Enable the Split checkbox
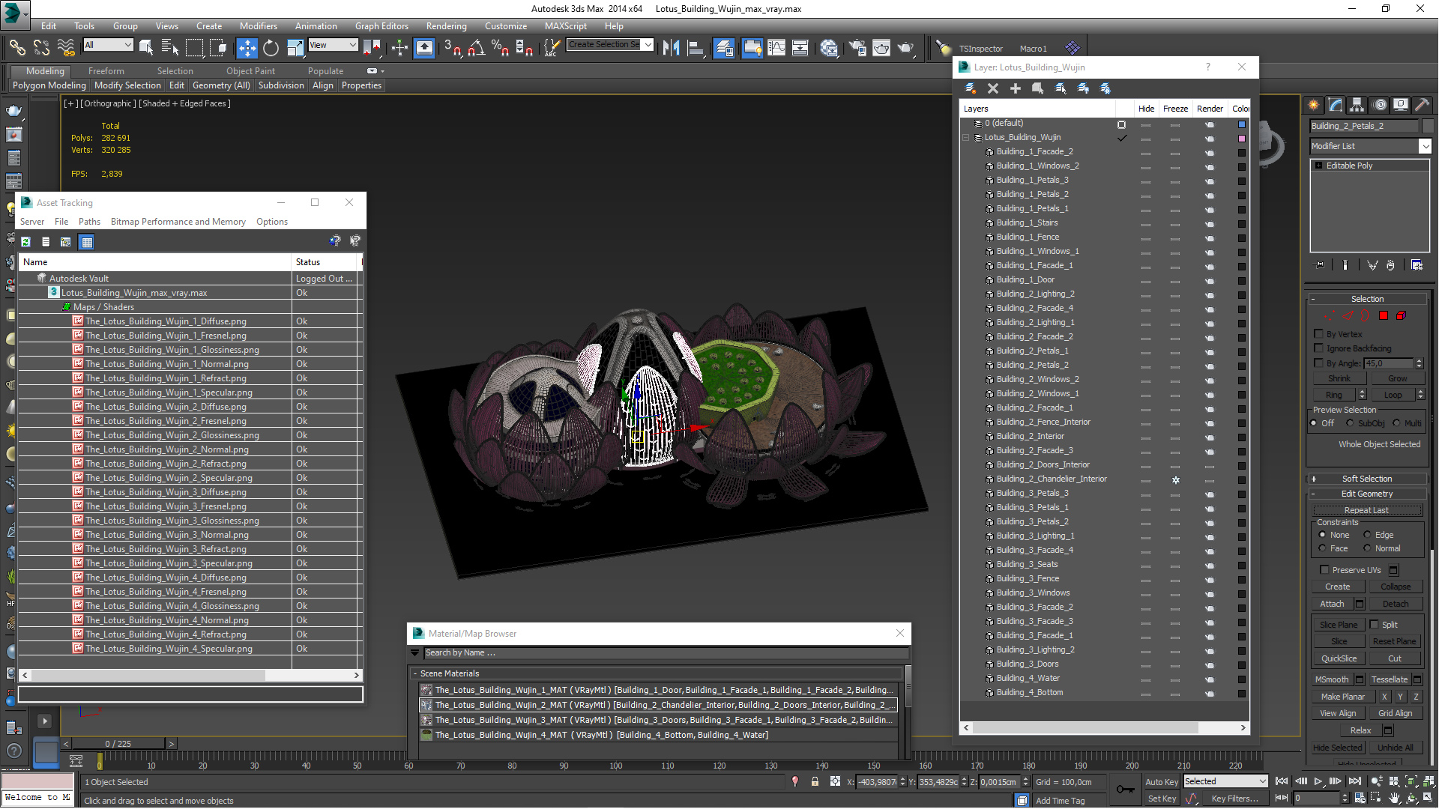Screen dimensions: 1439x809 pyautogui.click(x=1374, y=624)
